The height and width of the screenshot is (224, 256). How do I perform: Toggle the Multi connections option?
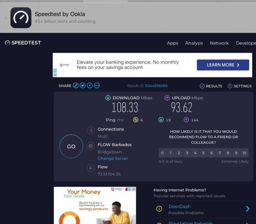pos(103,136)
